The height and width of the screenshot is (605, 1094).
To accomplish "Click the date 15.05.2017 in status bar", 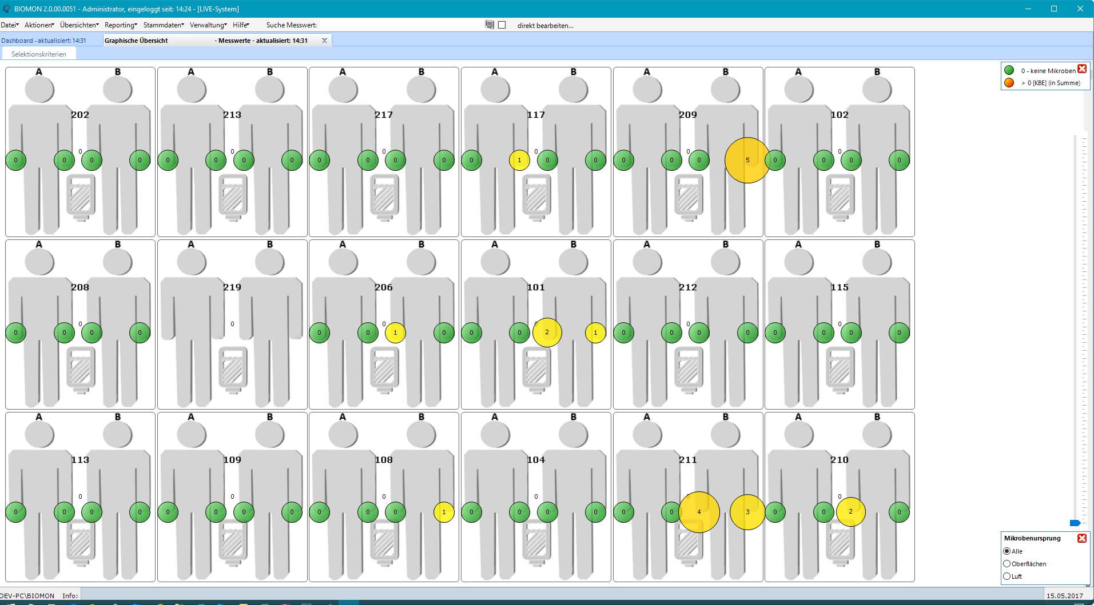I will click(x=1064, y=595).
